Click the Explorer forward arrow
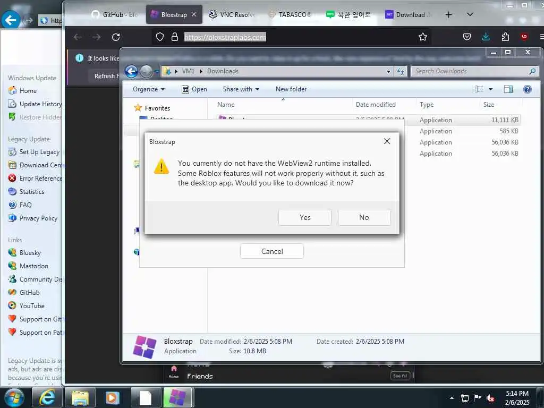Screen dimensions: 544x408 coord(147,72)
